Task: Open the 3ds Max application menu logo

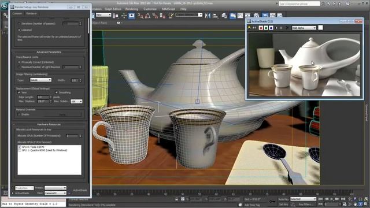Action: (x=4, y=5)
